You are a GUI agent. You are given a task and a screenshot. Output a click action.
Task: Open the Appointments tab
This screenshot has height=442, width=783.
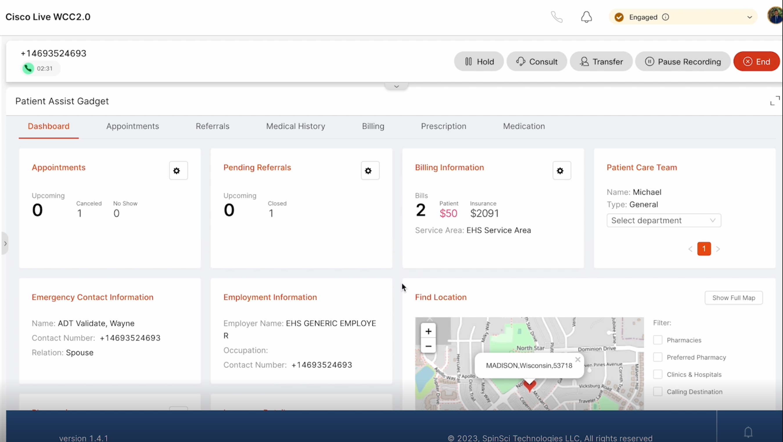click(x=132, y=126)
